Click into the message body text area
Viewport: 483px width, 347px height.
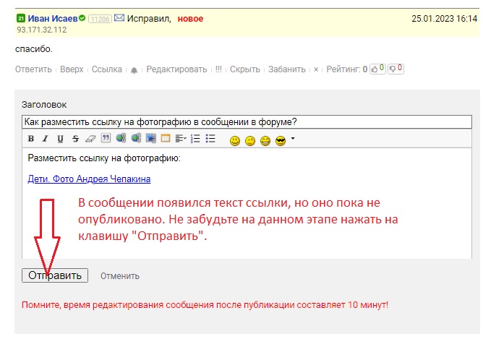click(247, 203)
